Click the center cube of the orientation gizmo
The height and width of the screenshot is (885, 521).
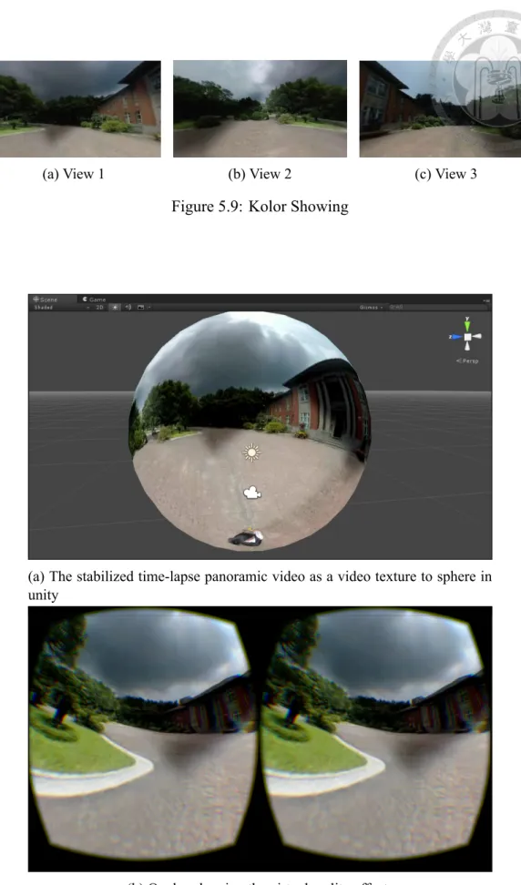coord(467,336)
